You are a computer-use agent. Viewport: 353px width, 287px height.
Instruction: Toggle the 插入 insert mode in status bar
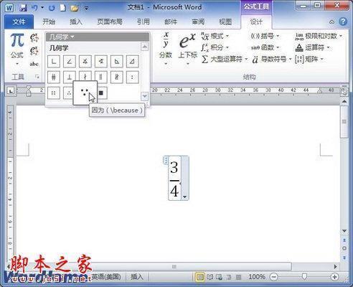tap(137, 277)
